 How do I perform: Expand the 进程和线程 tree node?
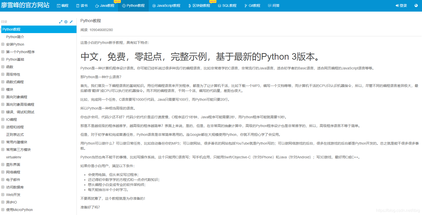tap(3, 127)
